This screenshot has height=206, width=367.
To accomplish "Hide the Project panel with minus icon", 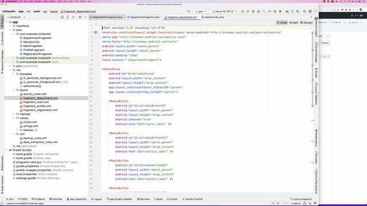I will point(85,17).
